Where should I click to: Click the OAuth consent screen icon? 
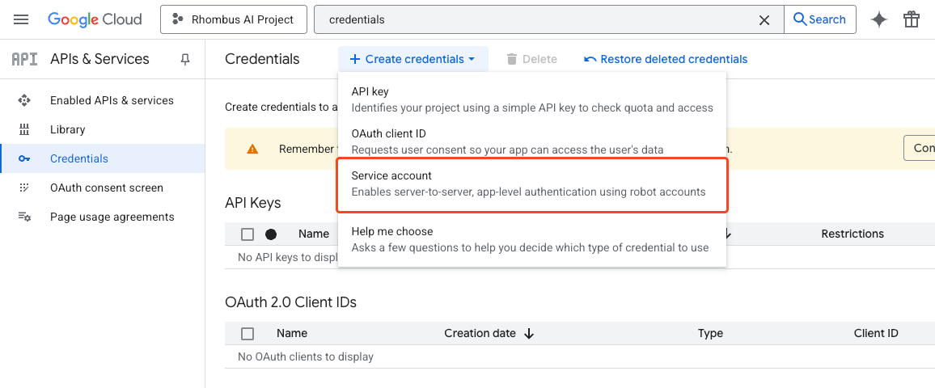pos(23,188)
